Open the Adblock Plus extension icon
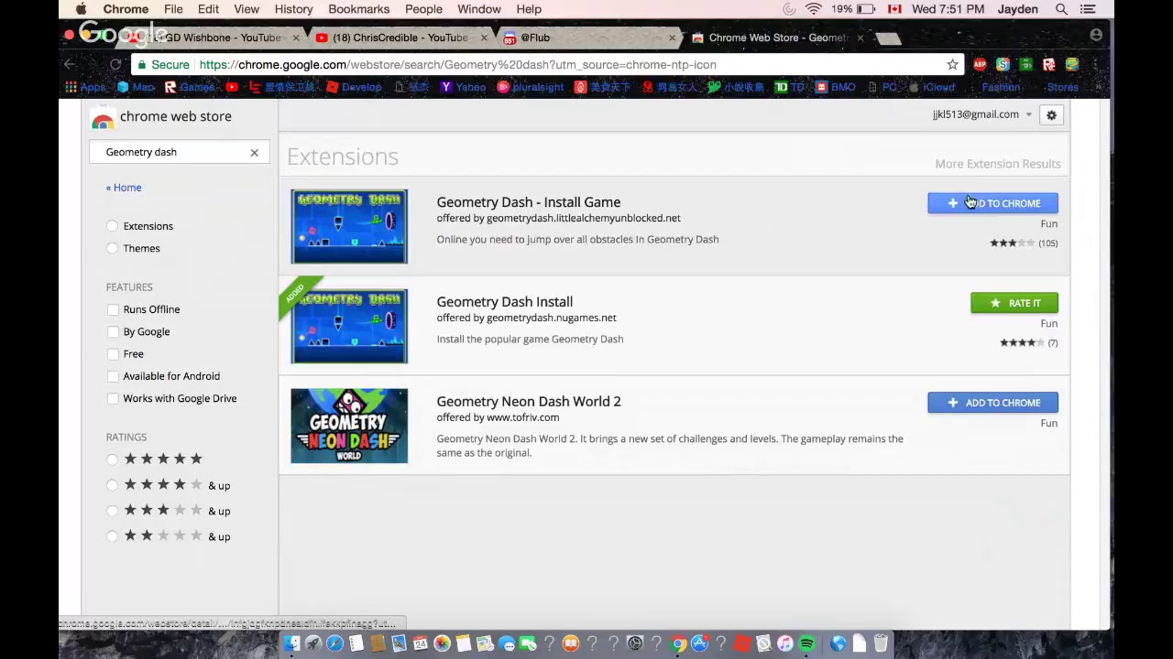Screen dimensions: 1173x659 pyautogui.click(x=980, y=65)
